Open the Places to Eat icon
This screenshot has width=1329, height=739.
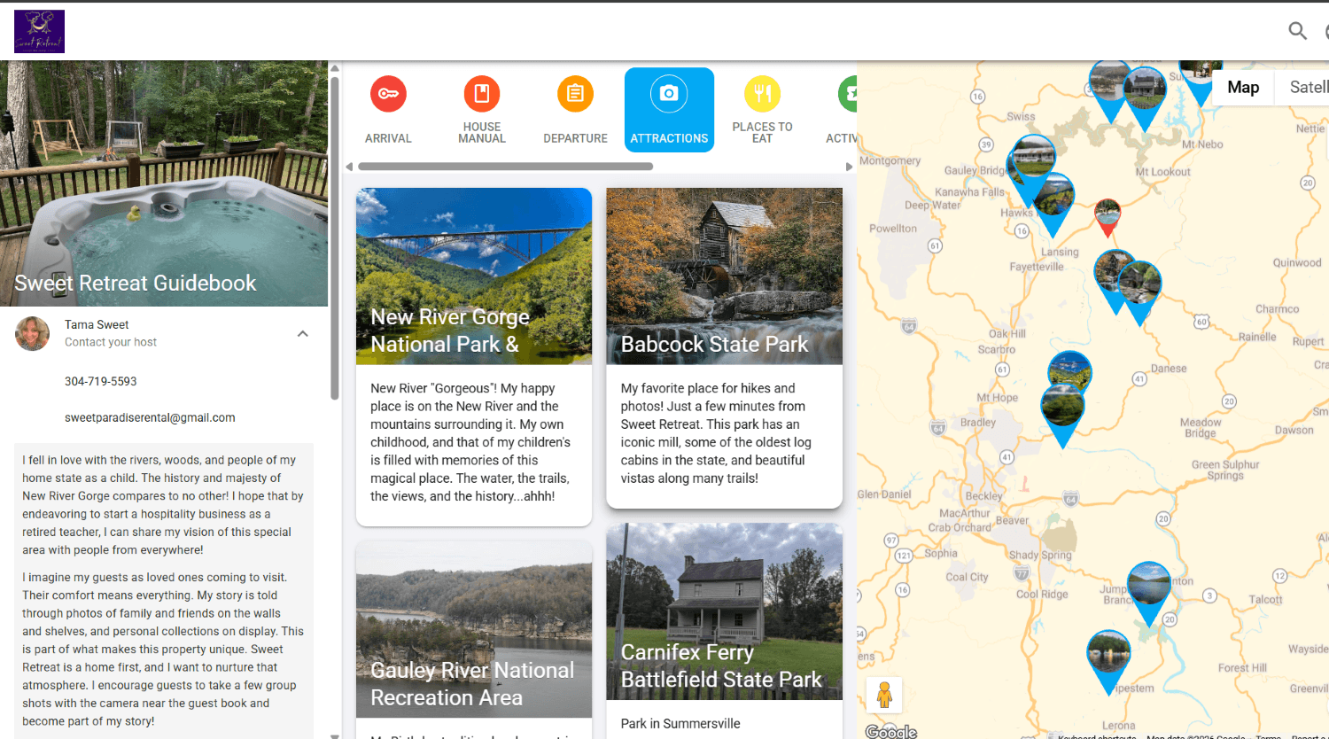coord(762,93)
